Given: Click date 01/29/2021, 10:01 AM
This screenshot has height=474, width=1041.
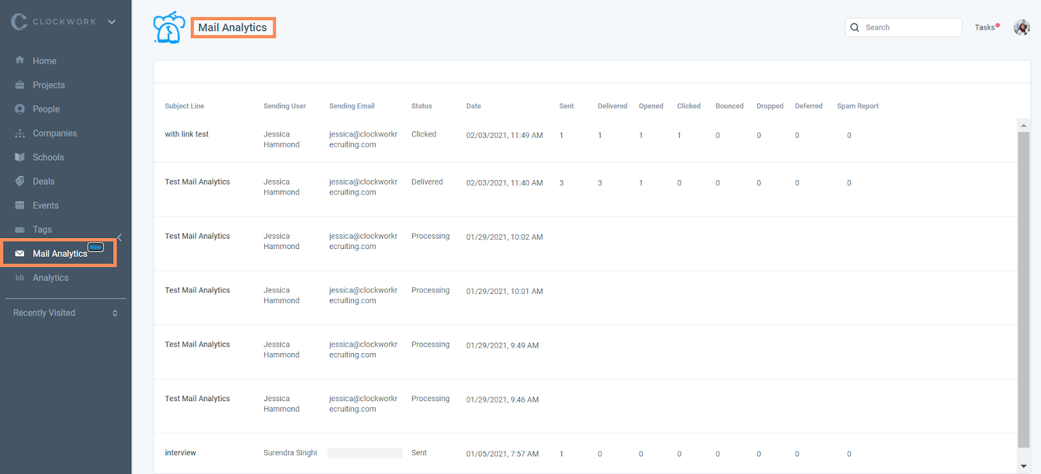Looking at the screenshot, I should (x=504, y=291).
